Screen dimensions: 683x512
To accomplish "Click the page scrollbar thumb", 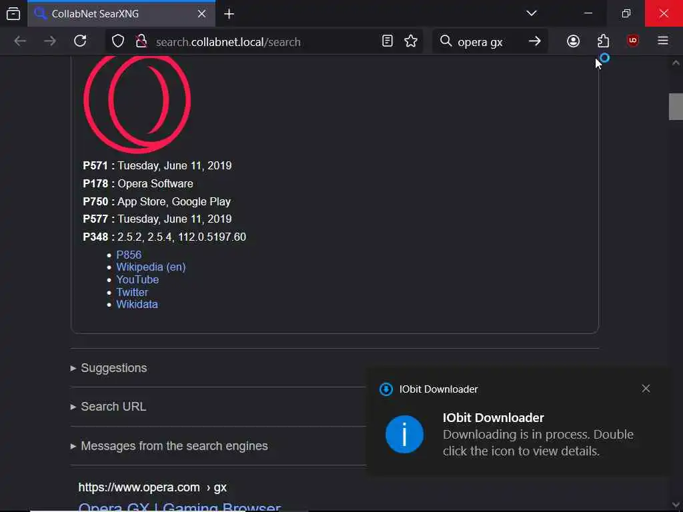I will [x=676, y=106].
